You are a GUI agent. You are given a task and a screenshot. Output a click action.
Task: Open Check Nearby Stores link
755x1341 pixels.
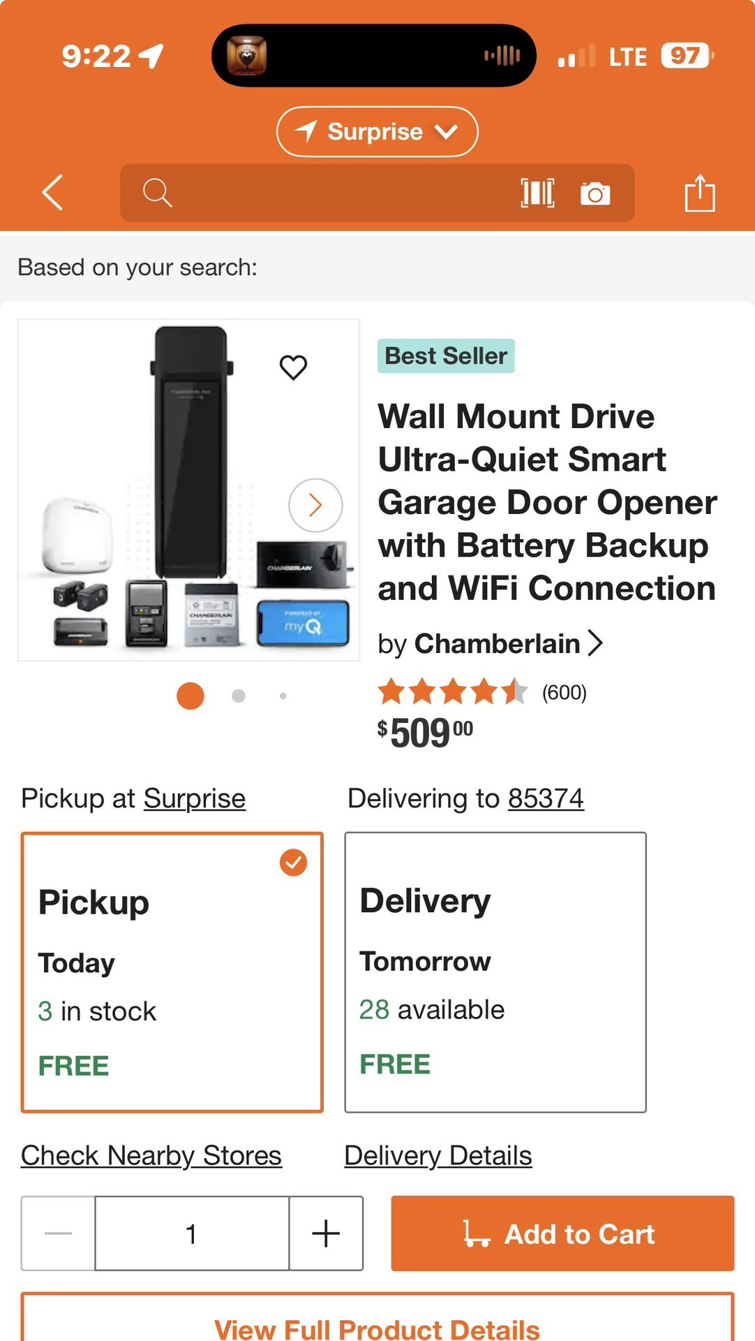click(x=151, y=1156)
